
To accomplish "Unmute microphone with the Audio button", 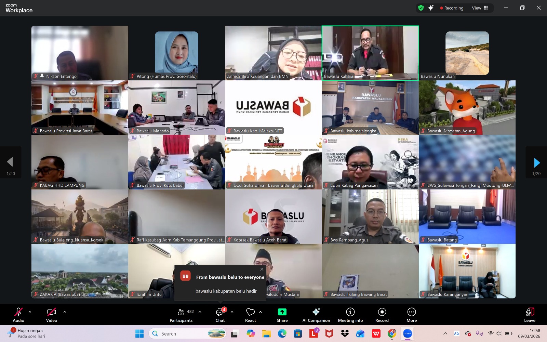I will [18, 315].
